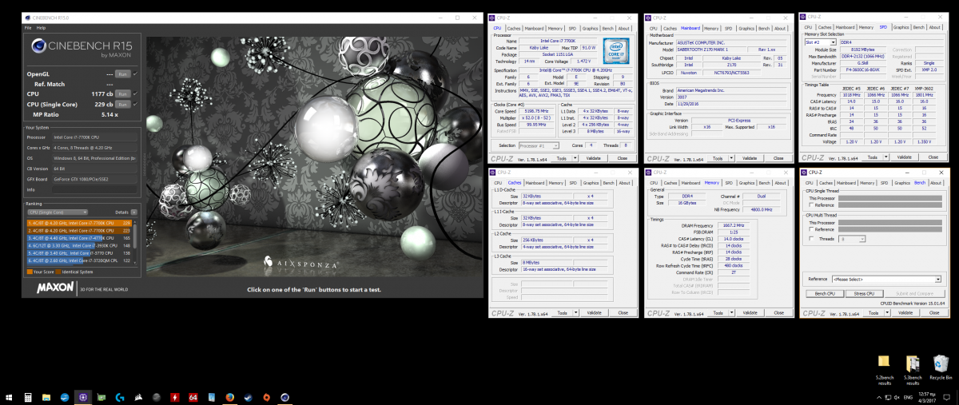The height and width of the screenshot is (405, 959).
Task: Open the Reference <Please Select> dropdown
Action: tap(886, 279)
